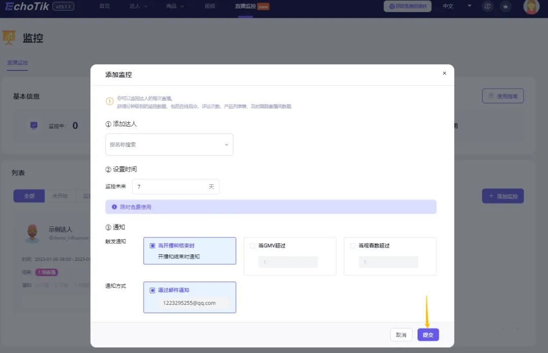
Task: Click the 示例达人 avatar
Action: pyautogui.click(x=32, y=233)
